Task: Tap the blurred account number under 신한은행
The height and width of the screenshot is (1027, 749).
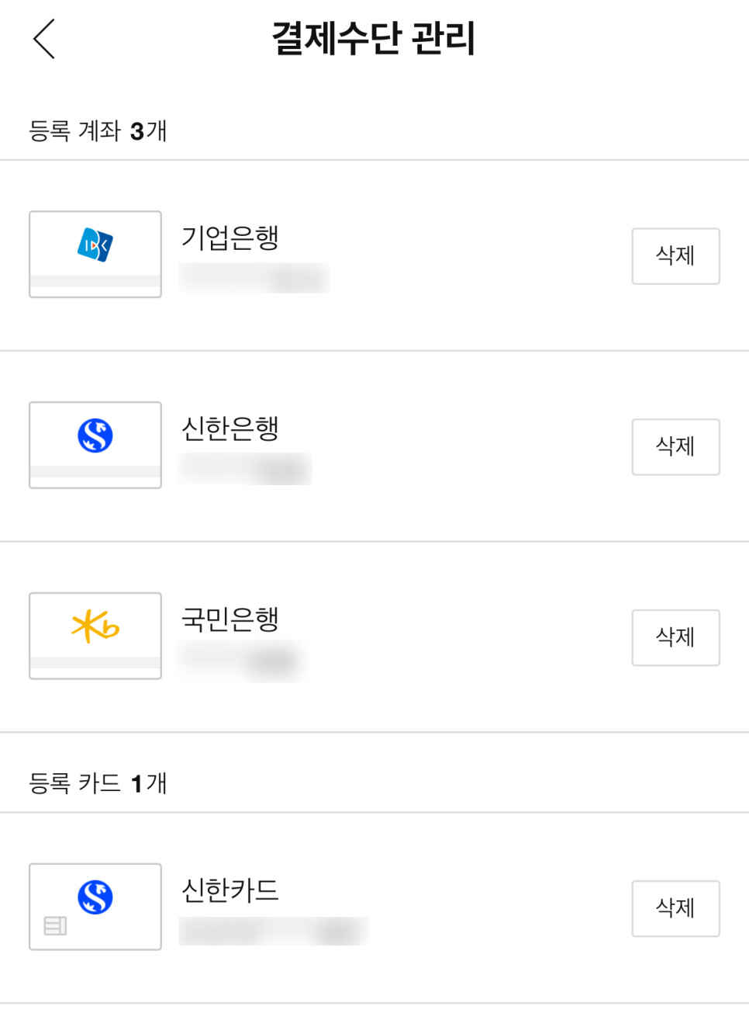Action: tap(245, 469)
